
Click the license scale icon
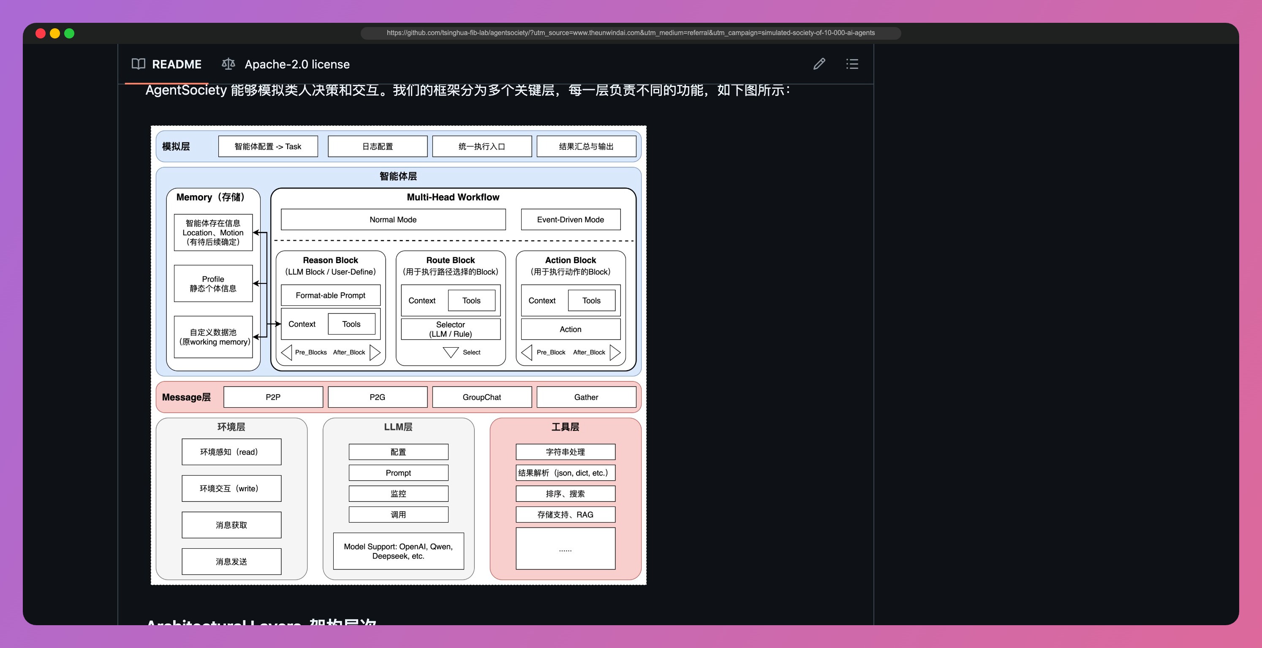[228, 64]
